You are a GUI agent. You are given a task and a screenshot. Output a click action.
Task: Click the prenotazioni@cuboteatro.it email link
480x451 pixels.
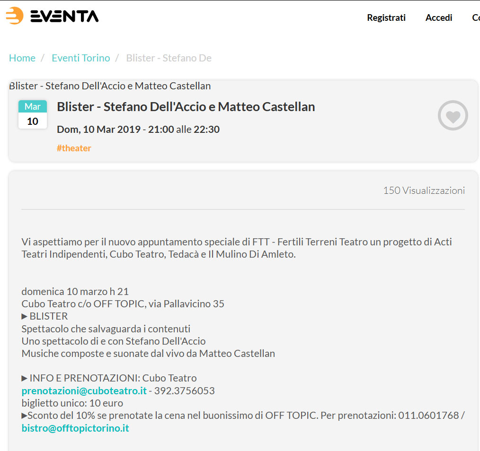[84, 391]
